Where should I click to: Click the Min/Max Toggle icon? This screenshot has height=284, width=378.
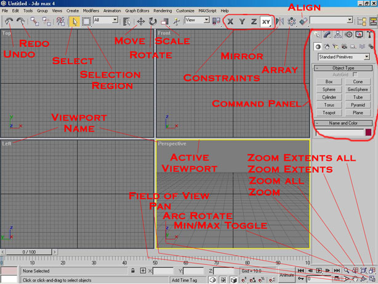click(x=372, y=279)
